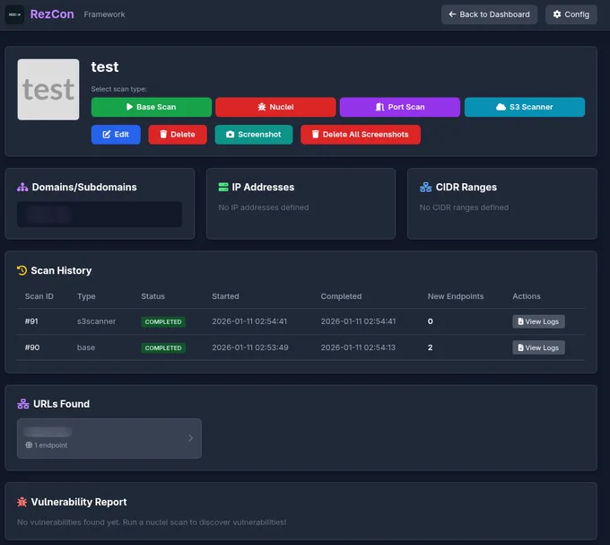Screen dimensions: 610x545
Task: Take a Screenshot of targets
Action: pyautogui.click(x=254, y=135)
